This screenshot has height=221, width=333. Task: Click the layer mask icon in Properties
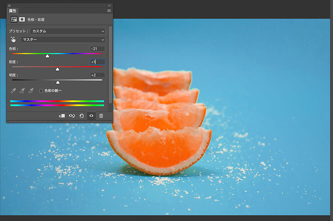click(22, 19)
